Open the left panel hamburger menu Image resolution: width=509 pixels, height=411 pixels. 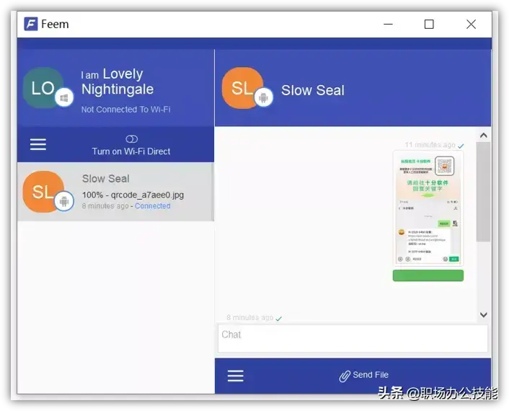click(x=38, y=144)
